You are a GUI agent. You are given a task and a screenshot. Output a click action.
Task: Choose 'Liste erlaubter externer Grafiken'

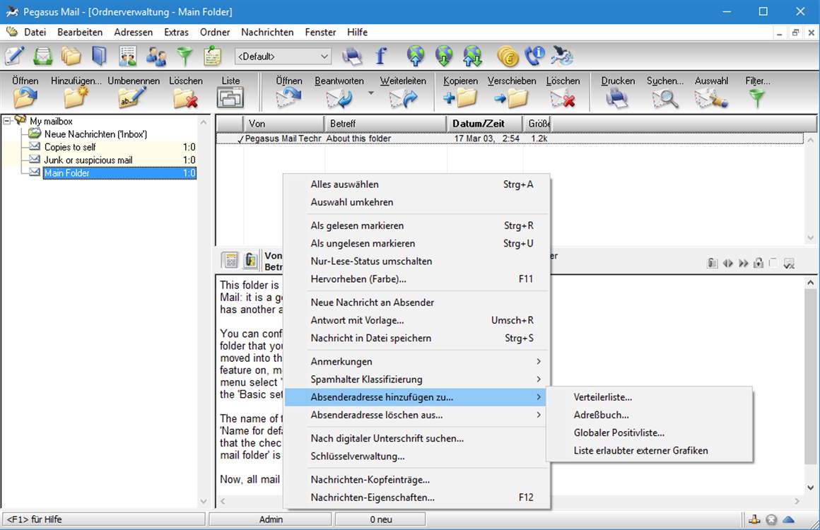coord(650,450)
